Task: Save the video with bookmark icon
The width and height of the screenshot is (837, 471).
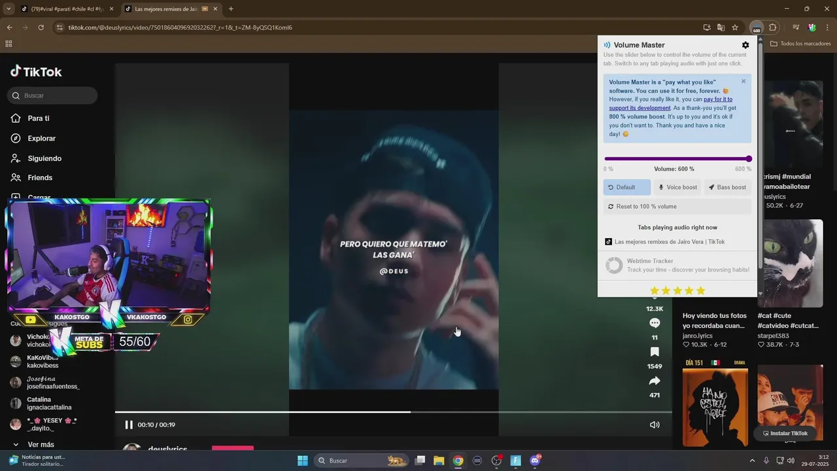Action: pos(655,352)
